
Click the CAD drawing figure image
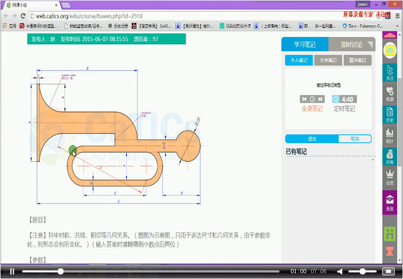pyautogui.click(x=116, y=136)
